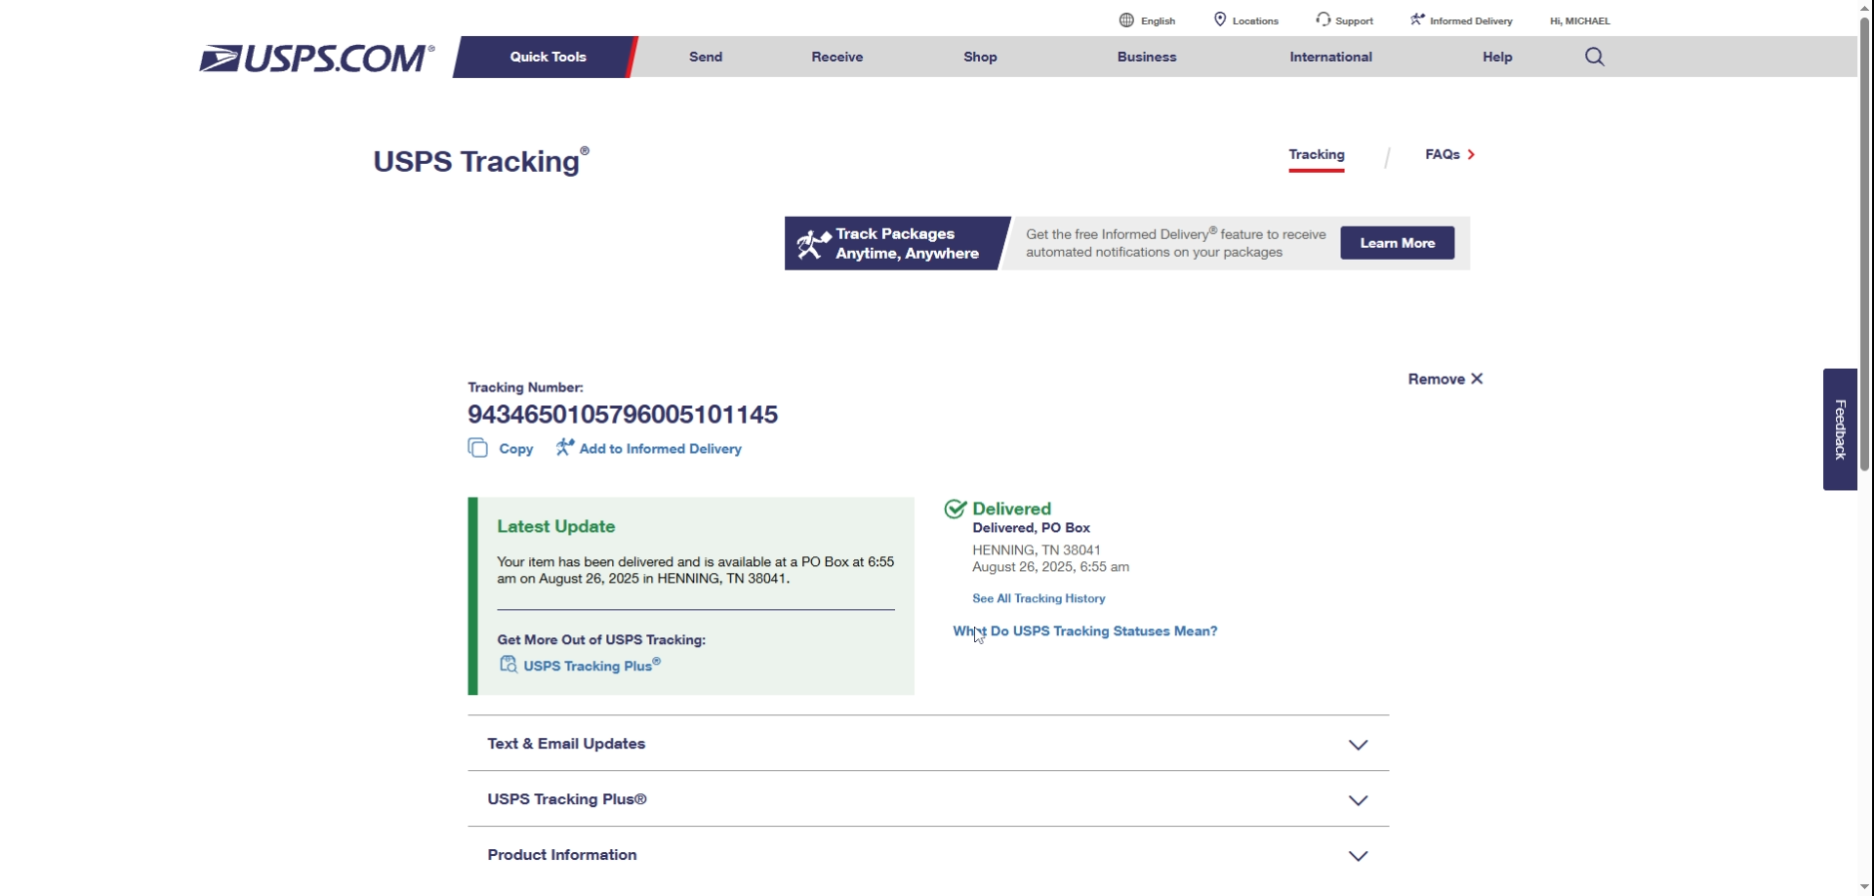Expand the USPS Tracking Plus® accordion
This screenshot has width=1874, height=896.
1358,800
